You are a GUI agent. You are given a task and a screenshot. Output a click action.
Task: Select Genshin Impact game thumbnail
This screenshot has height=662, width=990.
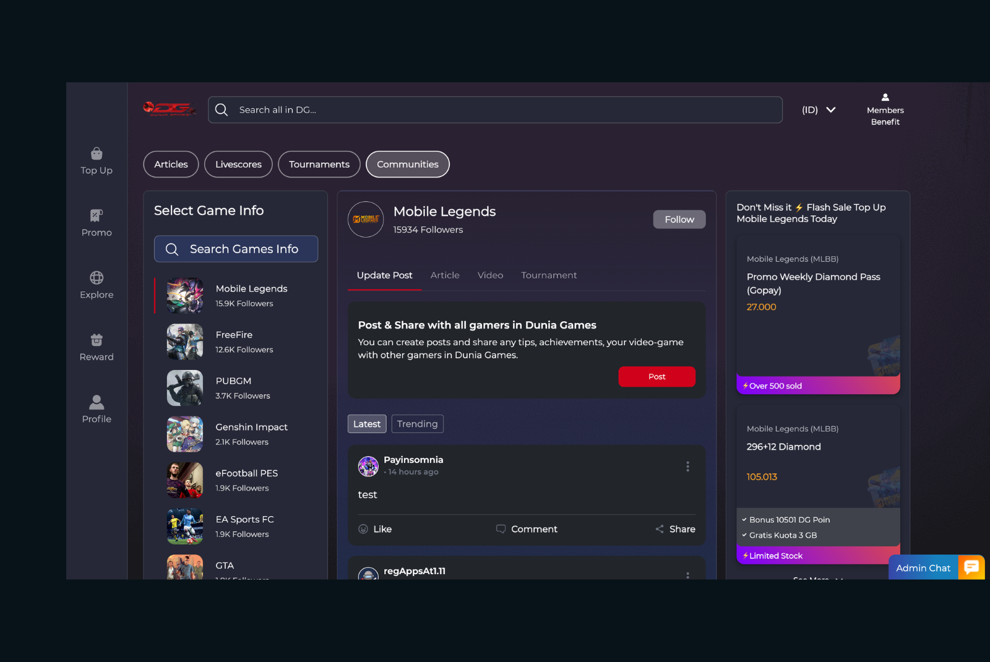(185, 434)
